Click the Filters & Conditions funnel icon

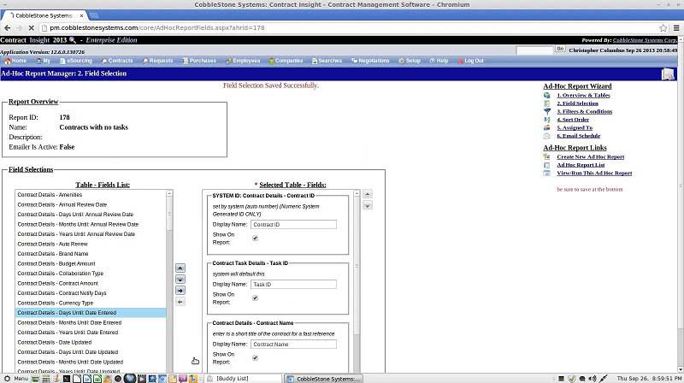pos(546,111)
